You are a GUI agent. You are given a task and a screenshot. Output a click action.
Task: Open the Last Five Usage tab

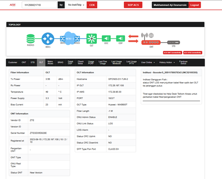tap(103, 63)
